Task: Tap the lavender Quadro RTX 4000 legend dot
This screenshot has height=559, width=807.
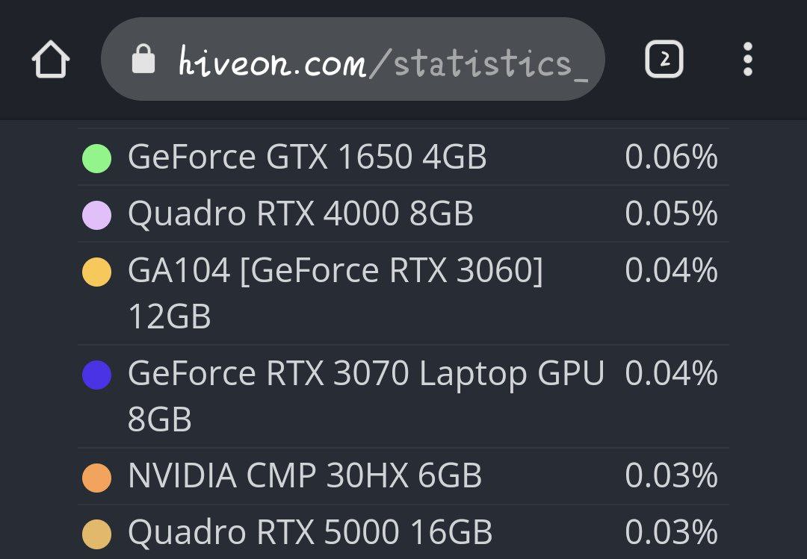Action: pyautogui.click(x=96, y=215)
